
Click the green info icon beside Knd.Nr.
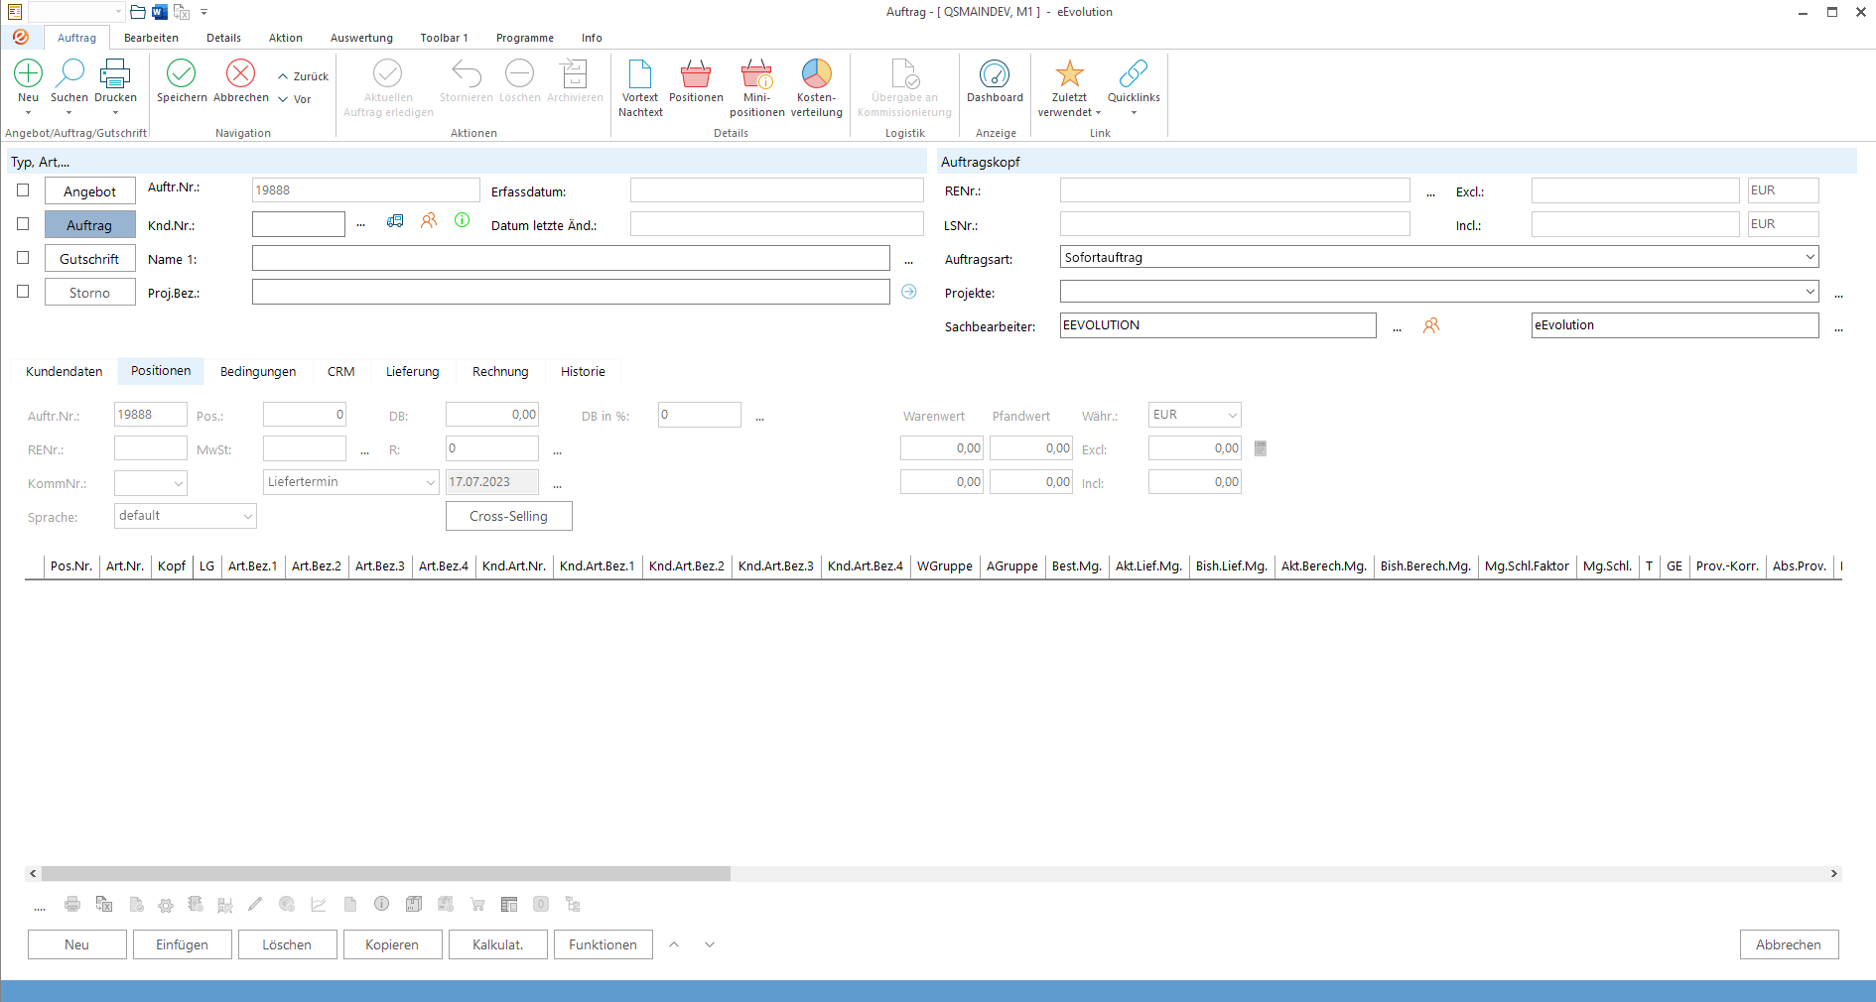click(463, 220)
